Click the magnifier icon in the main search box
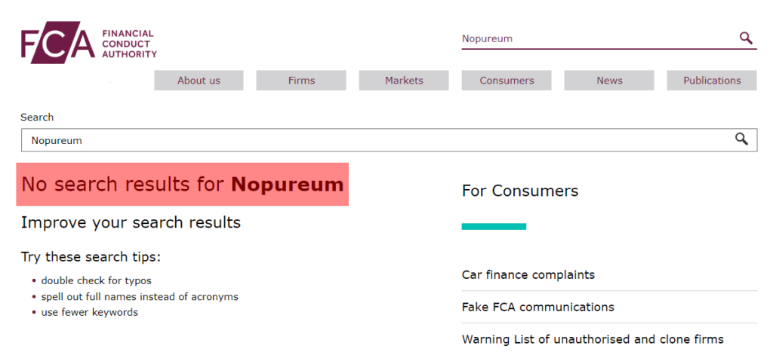The height and width of the screenshot is (355, 773). (x=741, y=139)
